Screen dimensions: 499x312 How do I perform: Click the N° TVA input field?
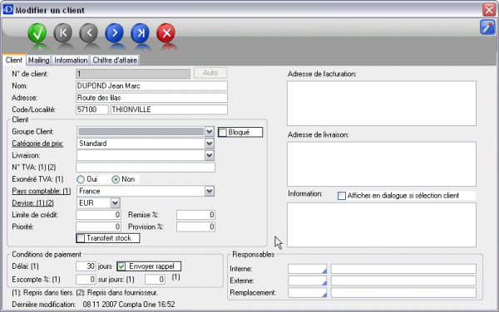(x=146, y=168)
